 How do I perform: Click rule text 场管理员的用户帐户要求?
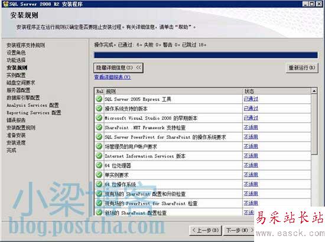pos(131,146)
